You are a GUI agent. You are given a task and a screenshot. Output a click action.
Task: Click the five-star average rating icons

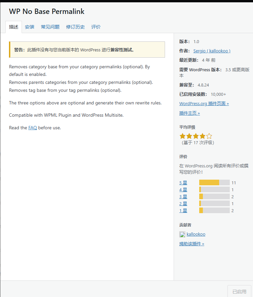196,136
